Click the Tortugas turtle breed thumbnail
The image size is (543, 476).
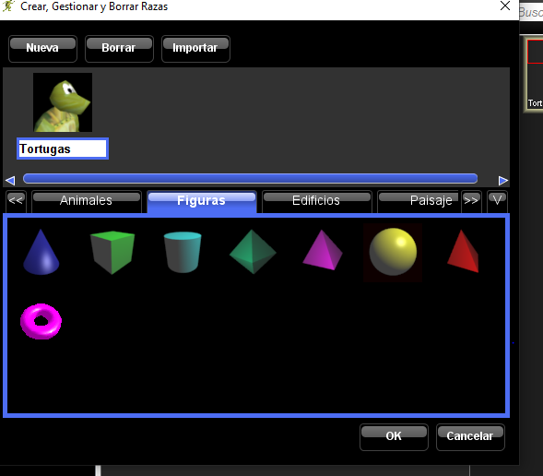(x=63, y=102)
